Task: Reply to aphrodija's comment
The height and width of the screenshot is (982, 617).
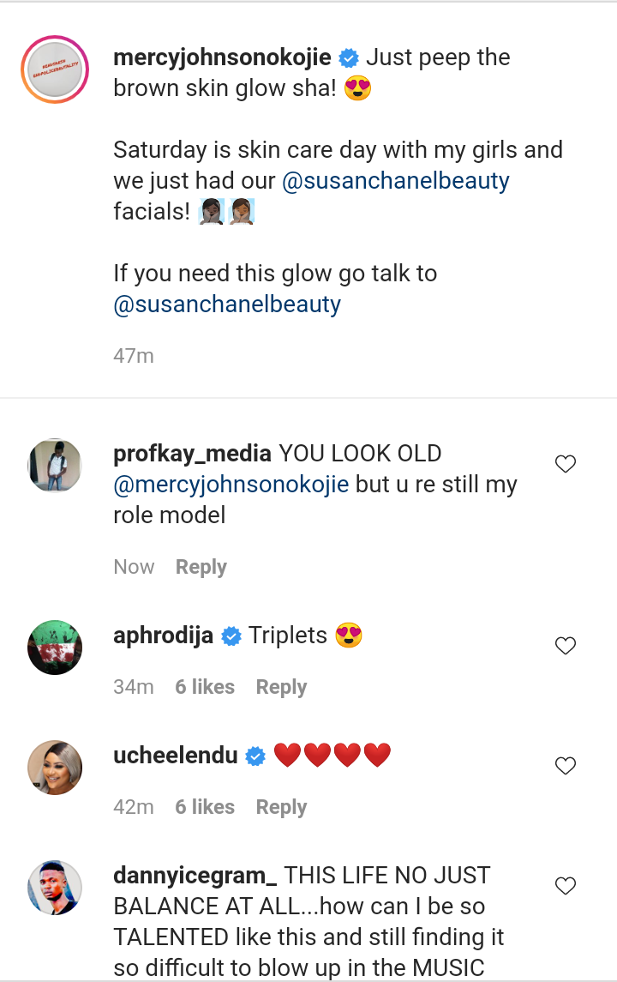Action: point(281,687)
